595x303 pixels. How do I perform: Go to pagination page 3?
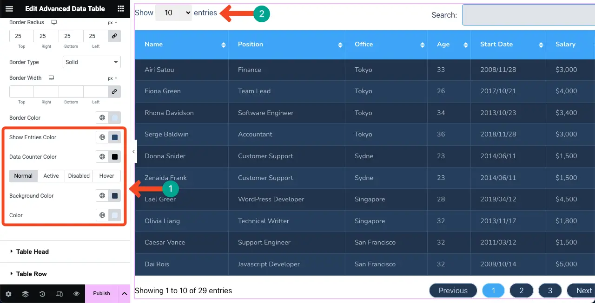(550, 290)
